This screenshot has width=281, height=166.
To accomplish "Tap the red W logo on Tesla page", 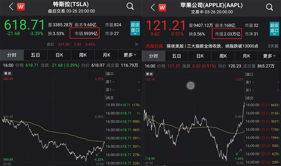I will (x=21, y=7).
